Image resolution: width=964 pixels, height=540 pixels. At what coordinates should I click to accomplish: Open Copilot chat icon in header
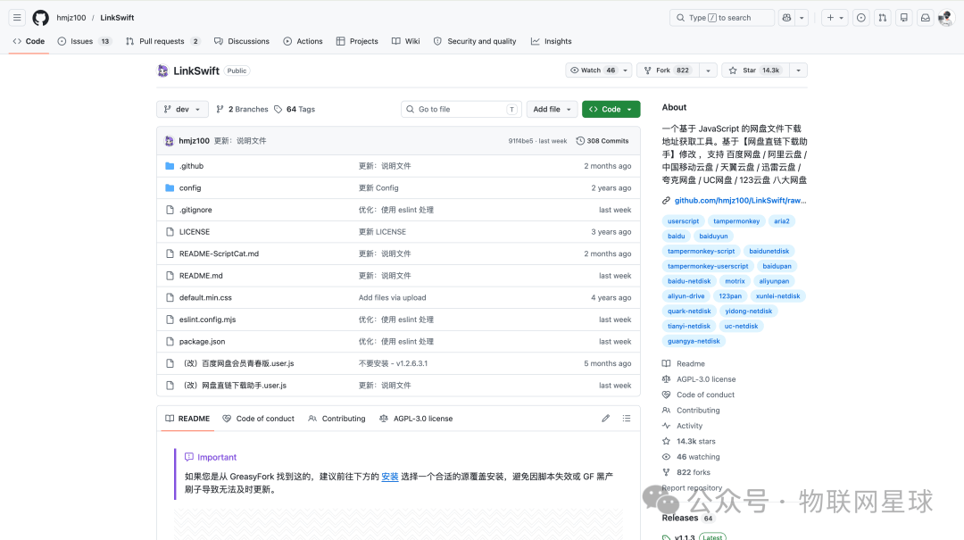point(786,18)
